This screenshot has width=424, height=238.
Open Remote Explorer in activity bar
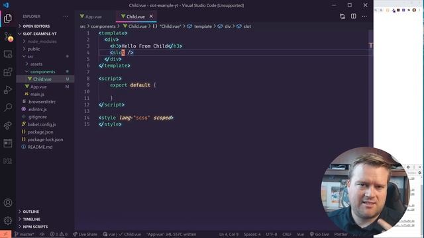click(x=8, y=54)
